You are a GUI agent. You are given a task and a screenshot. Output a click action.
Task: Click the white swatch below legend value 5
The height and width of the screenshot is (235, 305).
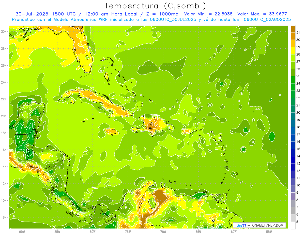(x=293, y=225)
